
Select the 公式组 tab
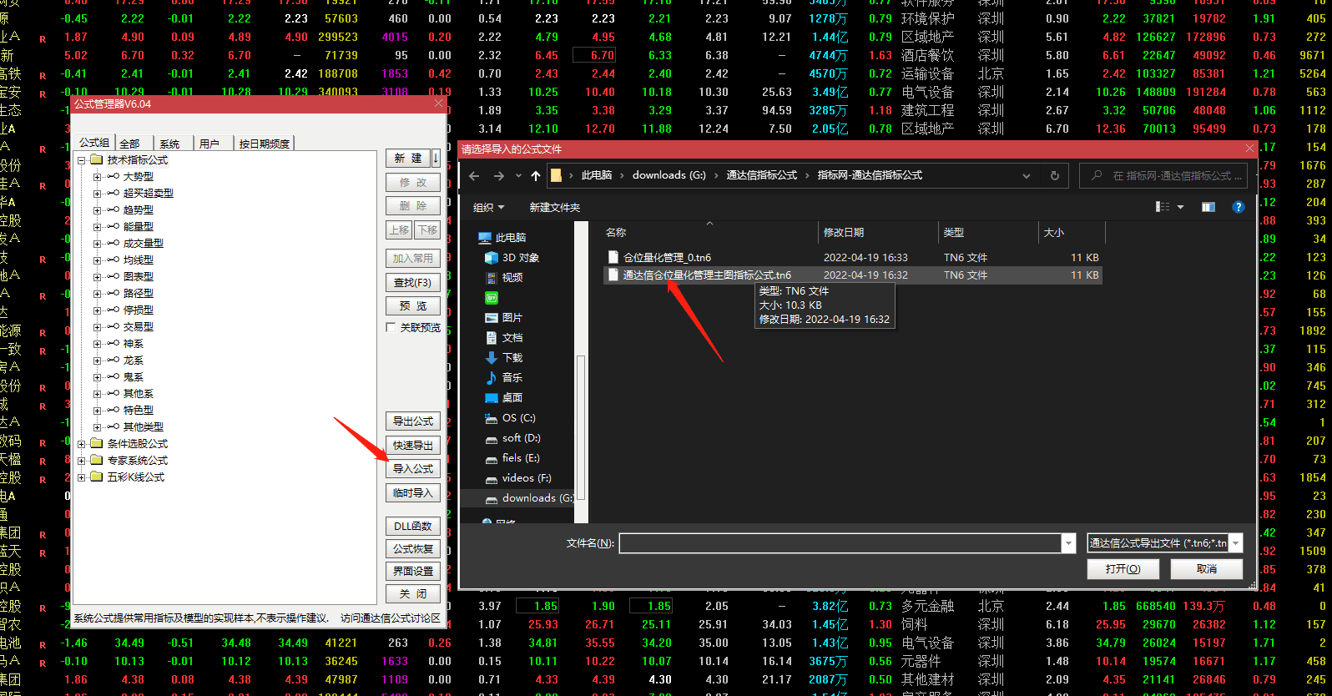pyautogui.click(x=94, y=143)
